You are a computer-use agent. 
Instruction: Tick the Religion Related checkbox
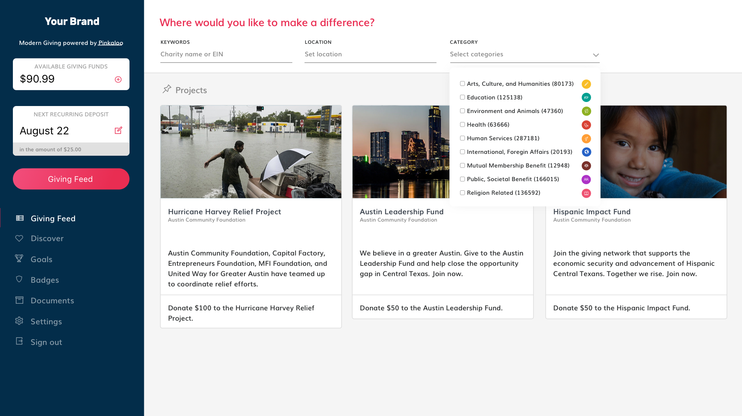pos(462,193)
